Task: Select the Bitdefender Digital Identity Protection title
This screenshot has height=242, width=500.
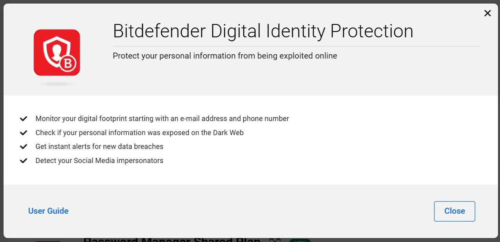Action: [x=263, y=31]
